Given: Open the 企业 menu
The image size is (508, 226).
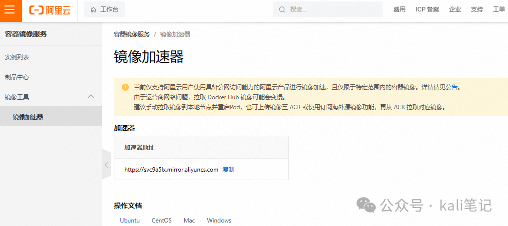Looking at the screenshot, I should pyautogui.click(x=455, y=9).
